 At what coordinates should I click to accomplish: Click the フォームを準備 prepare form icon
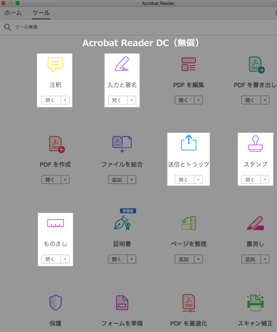pyautogui.click(x=122, y=303)
